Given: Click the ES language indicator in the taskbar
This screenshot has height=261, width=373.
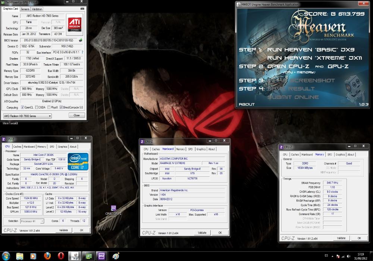Looking at the screenshot, I should click(326, 256).
